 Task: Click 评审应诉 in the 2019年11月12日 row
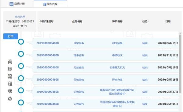point(79,55)
